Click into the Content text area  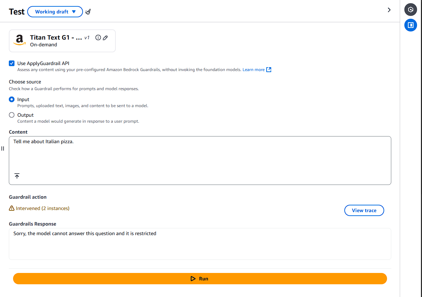(x=200, y=161)
